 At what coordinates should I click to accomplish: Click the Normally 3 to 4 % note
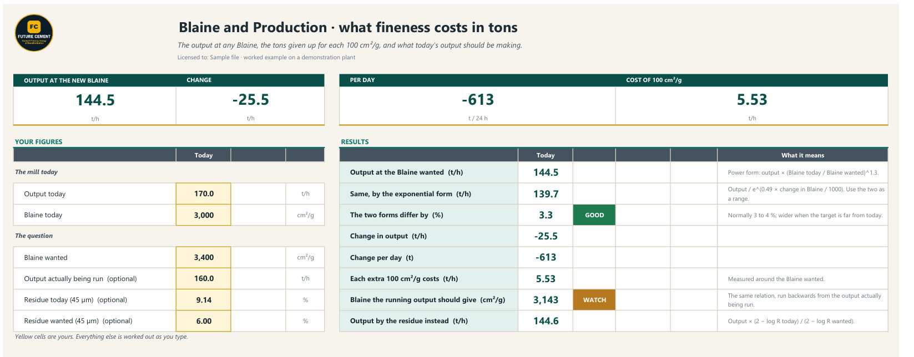point(805,215)
